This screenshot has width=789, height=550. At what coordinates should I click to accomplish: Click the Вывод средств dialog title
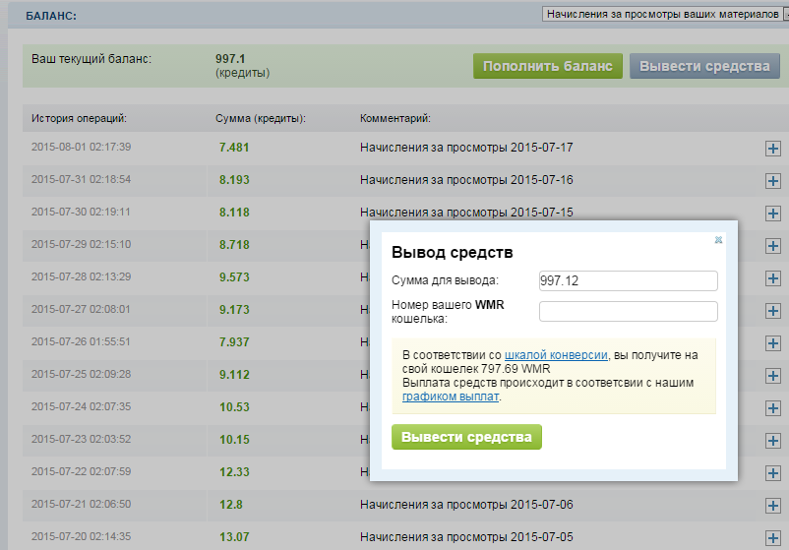click(452, 252)
